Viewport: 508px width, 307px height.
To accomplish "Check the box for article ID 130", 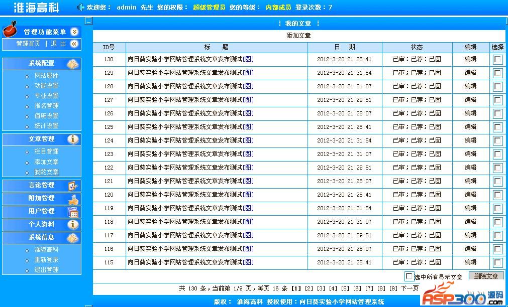I will click(497, 59).
